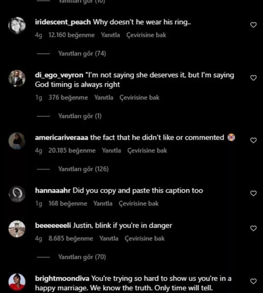Expand the 74 replies under iridescent_peach
This screenshot has width=263, height=293.
coord(82,54)
